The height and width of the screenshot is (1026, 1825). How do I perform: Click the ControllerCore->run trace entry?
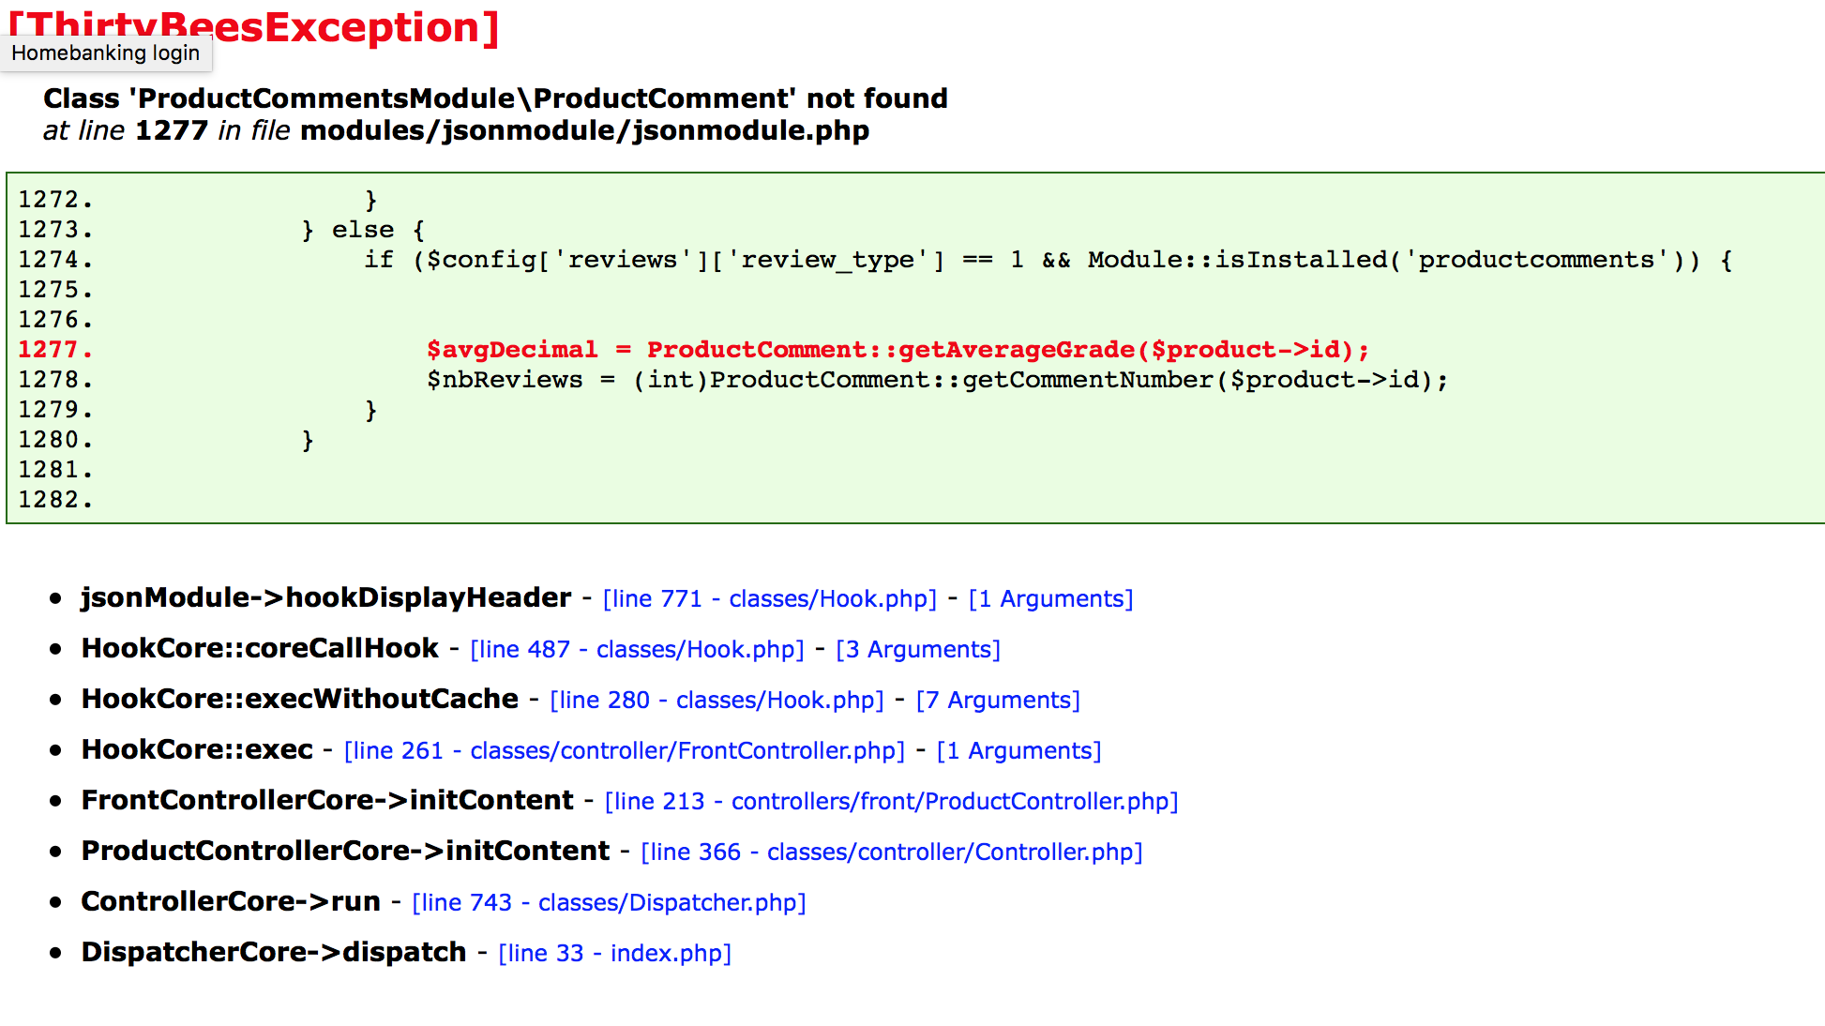(230, 901)
